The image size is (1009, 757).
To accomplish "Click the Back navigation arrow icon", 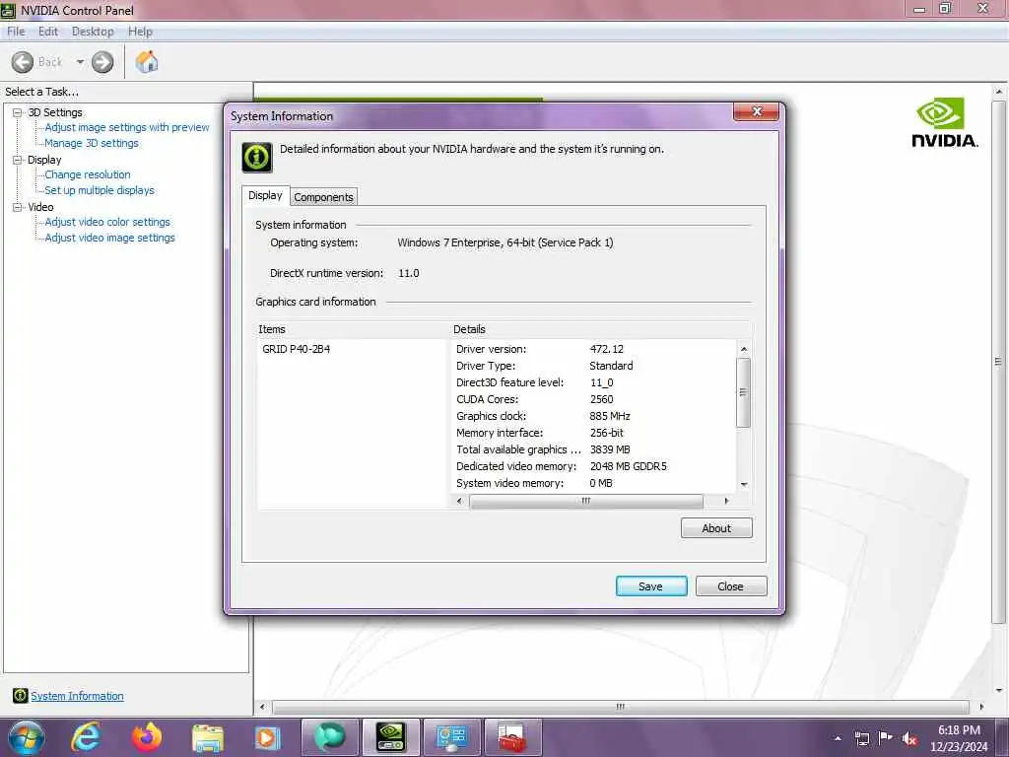I will click(23, 62).
